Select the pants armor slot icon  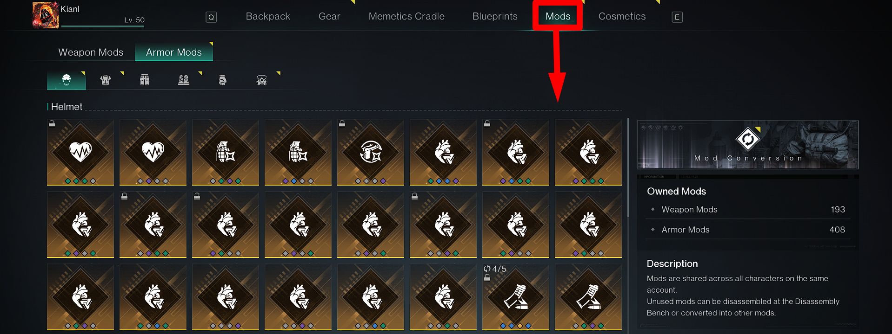click(x=145, y=80)
